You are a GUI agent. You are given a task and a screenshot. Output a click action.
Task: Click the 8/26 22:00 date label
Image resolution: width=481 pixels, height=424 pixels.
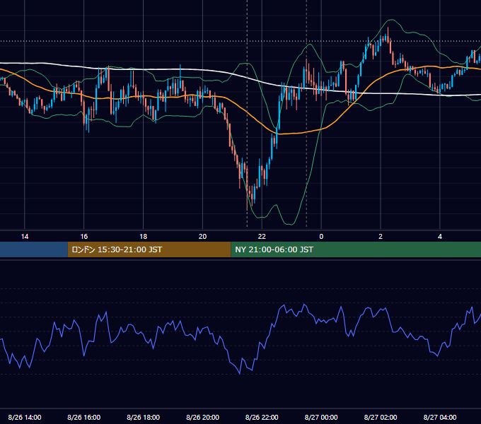point(262,417)
